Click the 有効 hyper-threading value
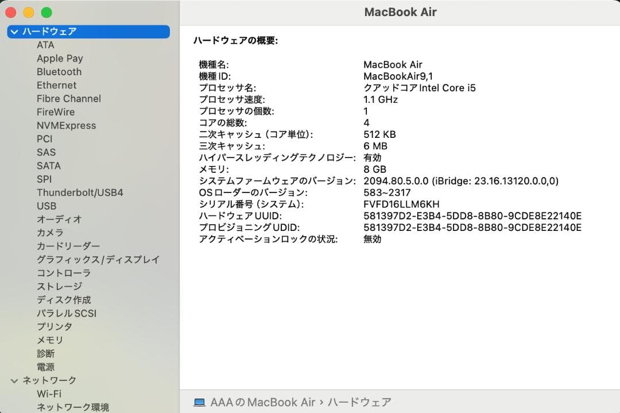Screen dimensions: 620x413 tap(373, 158)
